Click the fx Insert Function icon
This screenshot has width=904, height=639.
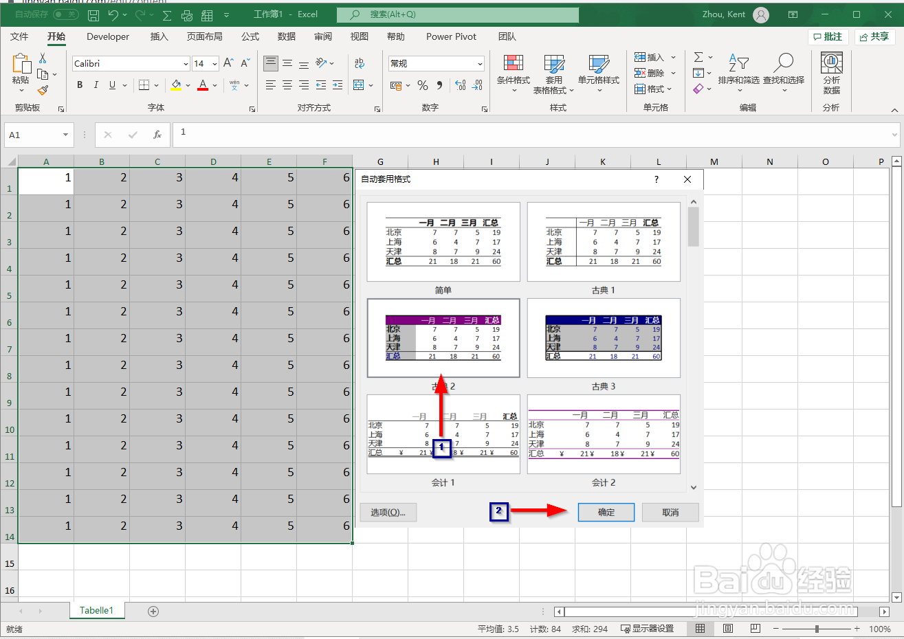[157, 135]
